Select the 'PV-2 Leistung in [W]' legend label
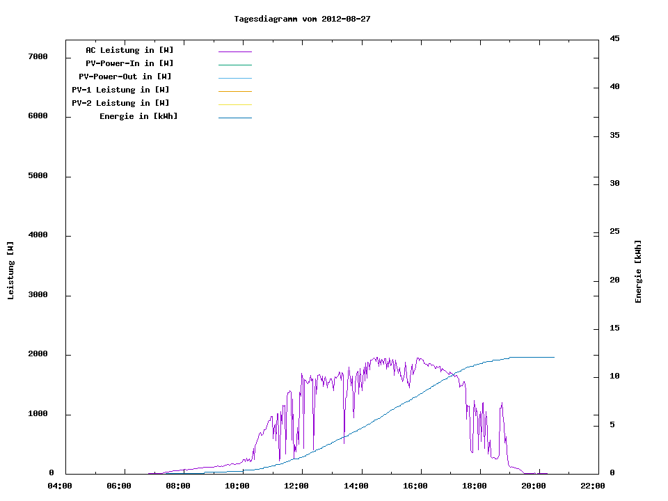 coord(120,103)
